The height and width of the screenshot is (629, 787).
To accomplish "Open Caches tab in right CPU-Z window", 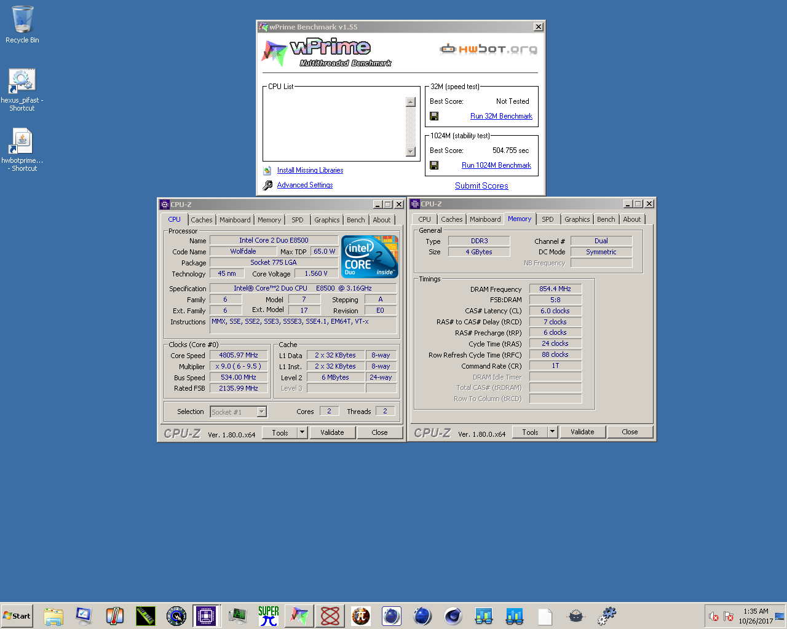I will pos(451,219).
